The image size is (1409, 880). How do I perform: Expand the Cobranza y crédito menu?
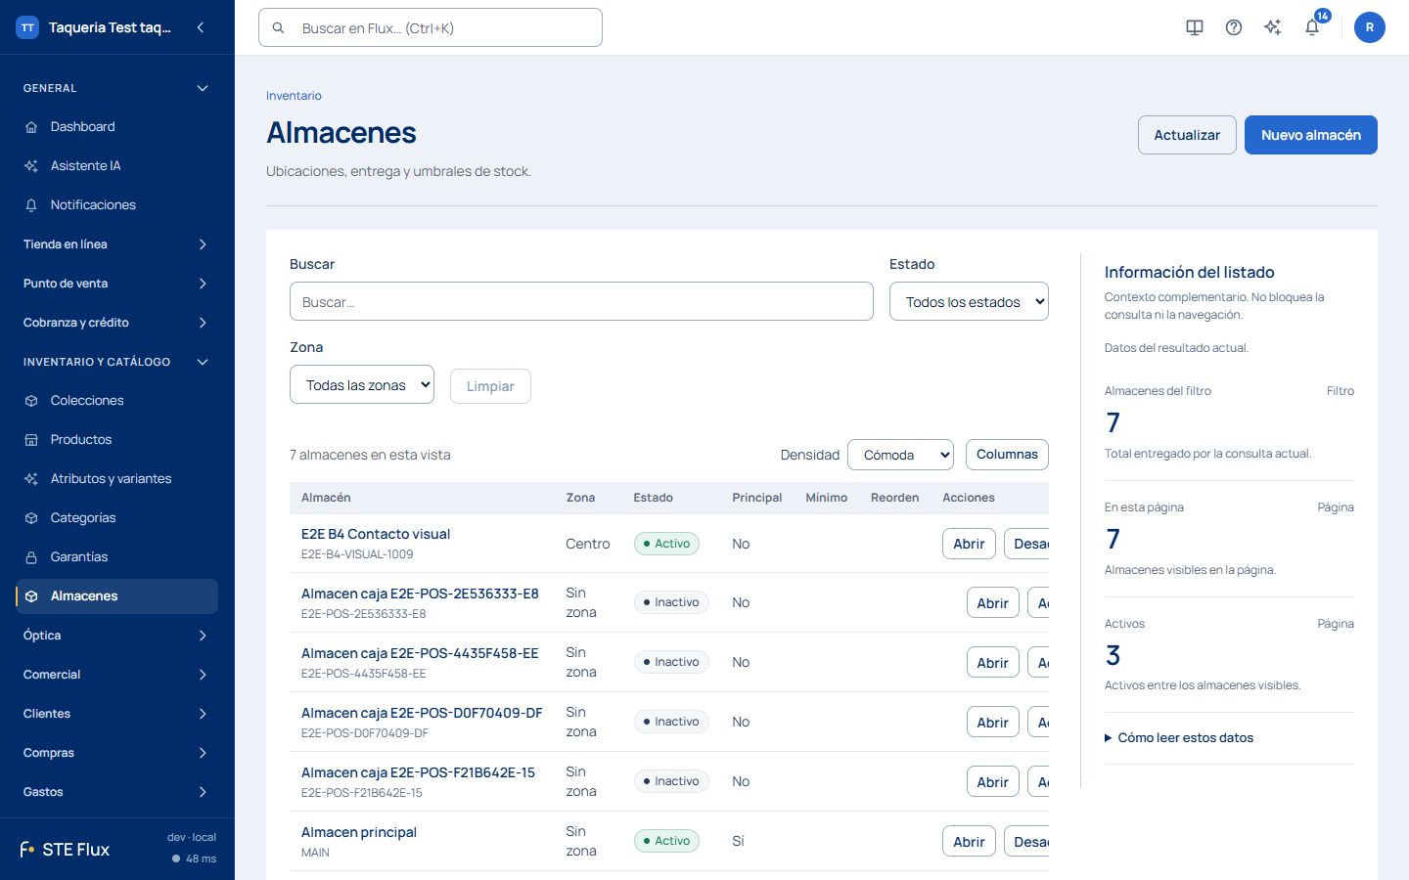pos(116,323)
